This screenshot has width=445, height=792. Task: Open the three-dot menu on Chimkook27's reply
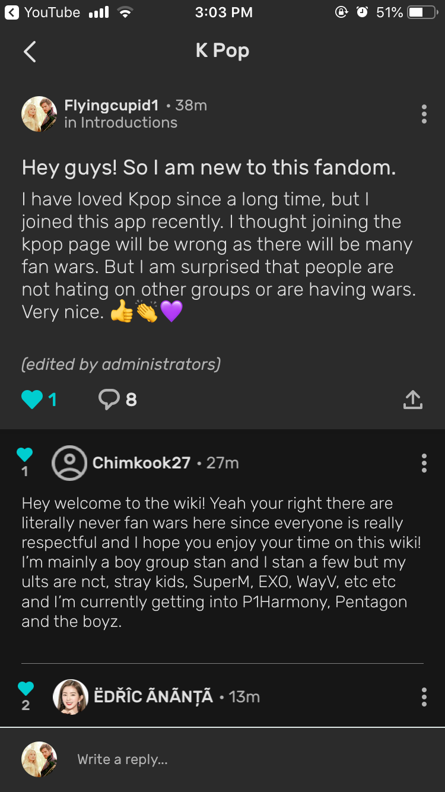pos(424,462)
